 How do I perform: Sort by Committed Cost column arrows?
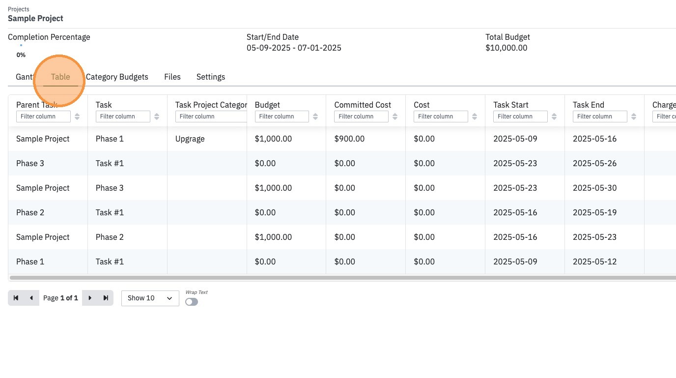pos(395,116)
